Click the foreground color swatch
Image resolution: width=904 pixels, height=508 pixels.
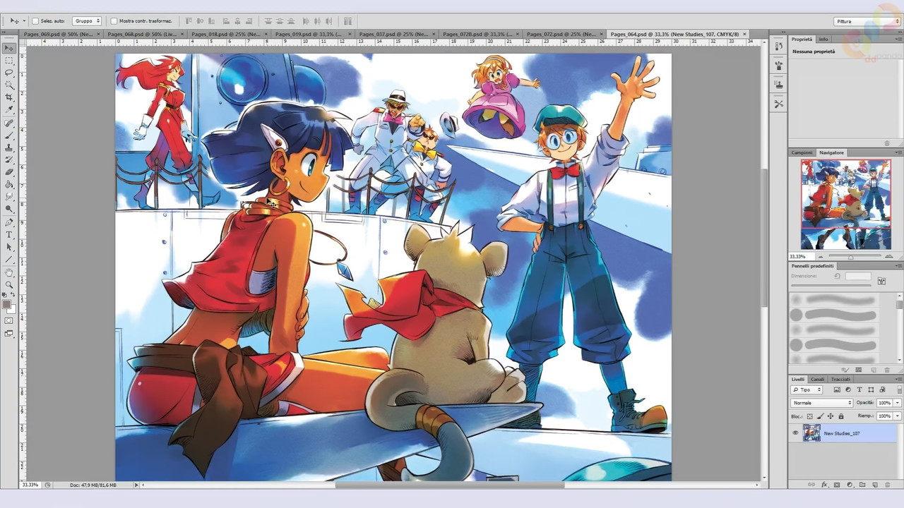[6, 305]
